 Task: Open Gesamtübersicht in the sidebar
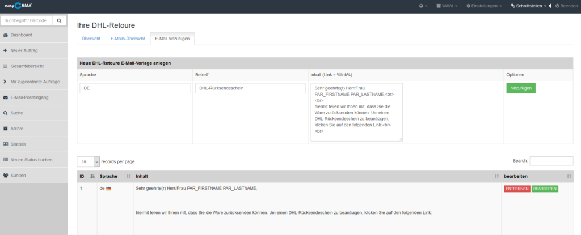(33, 66)
